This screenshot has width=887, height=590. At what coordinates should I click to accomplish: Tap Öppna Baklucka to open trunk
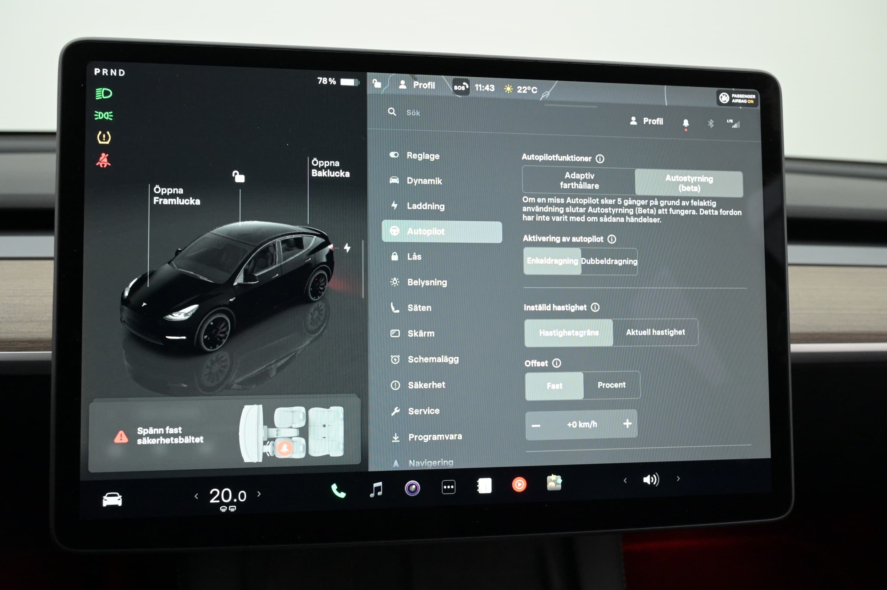(x=330, y=168)
